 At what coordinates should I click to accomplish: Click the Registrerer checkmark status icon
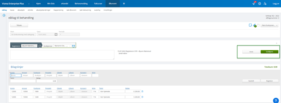(x=40, y=46)
